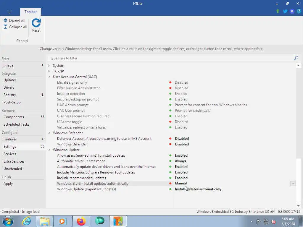This screenshot has height=227, width=303.
Task: Select Virtualize, redirect write failures row
Action: [x=81, y=127]
